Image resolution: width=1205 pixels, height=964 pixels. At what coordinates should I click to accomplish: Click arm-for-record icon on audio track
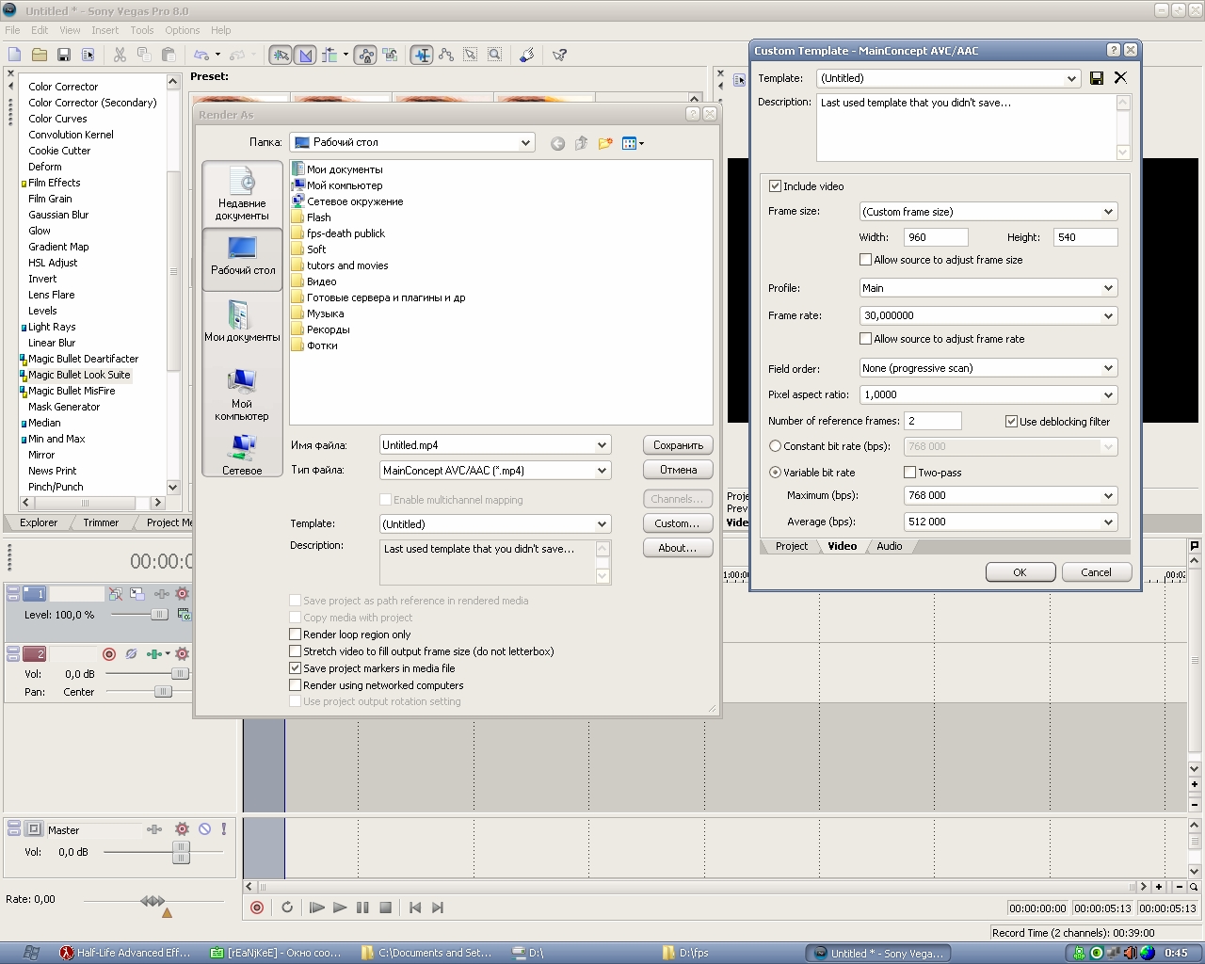109,653
